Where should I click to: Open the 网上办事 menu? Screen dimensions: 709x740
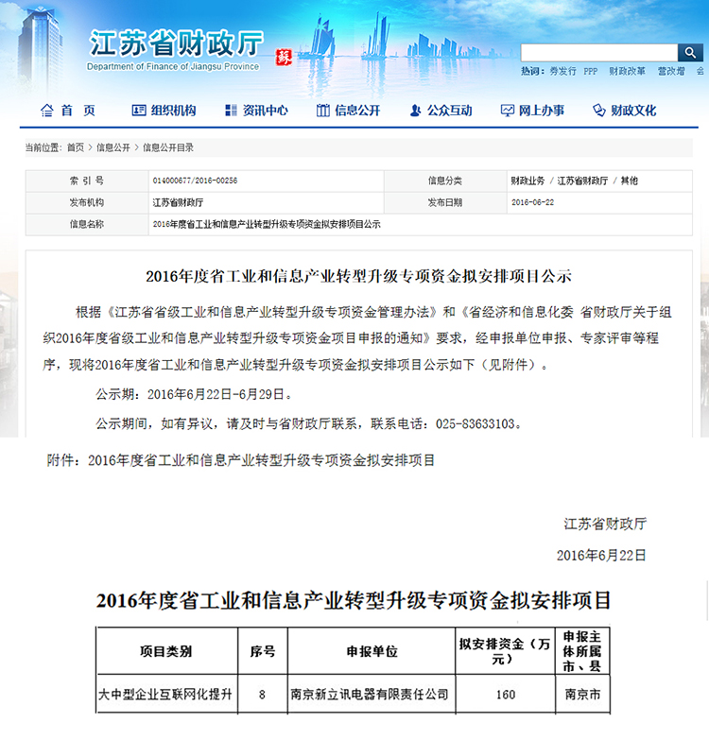point(541,111)
